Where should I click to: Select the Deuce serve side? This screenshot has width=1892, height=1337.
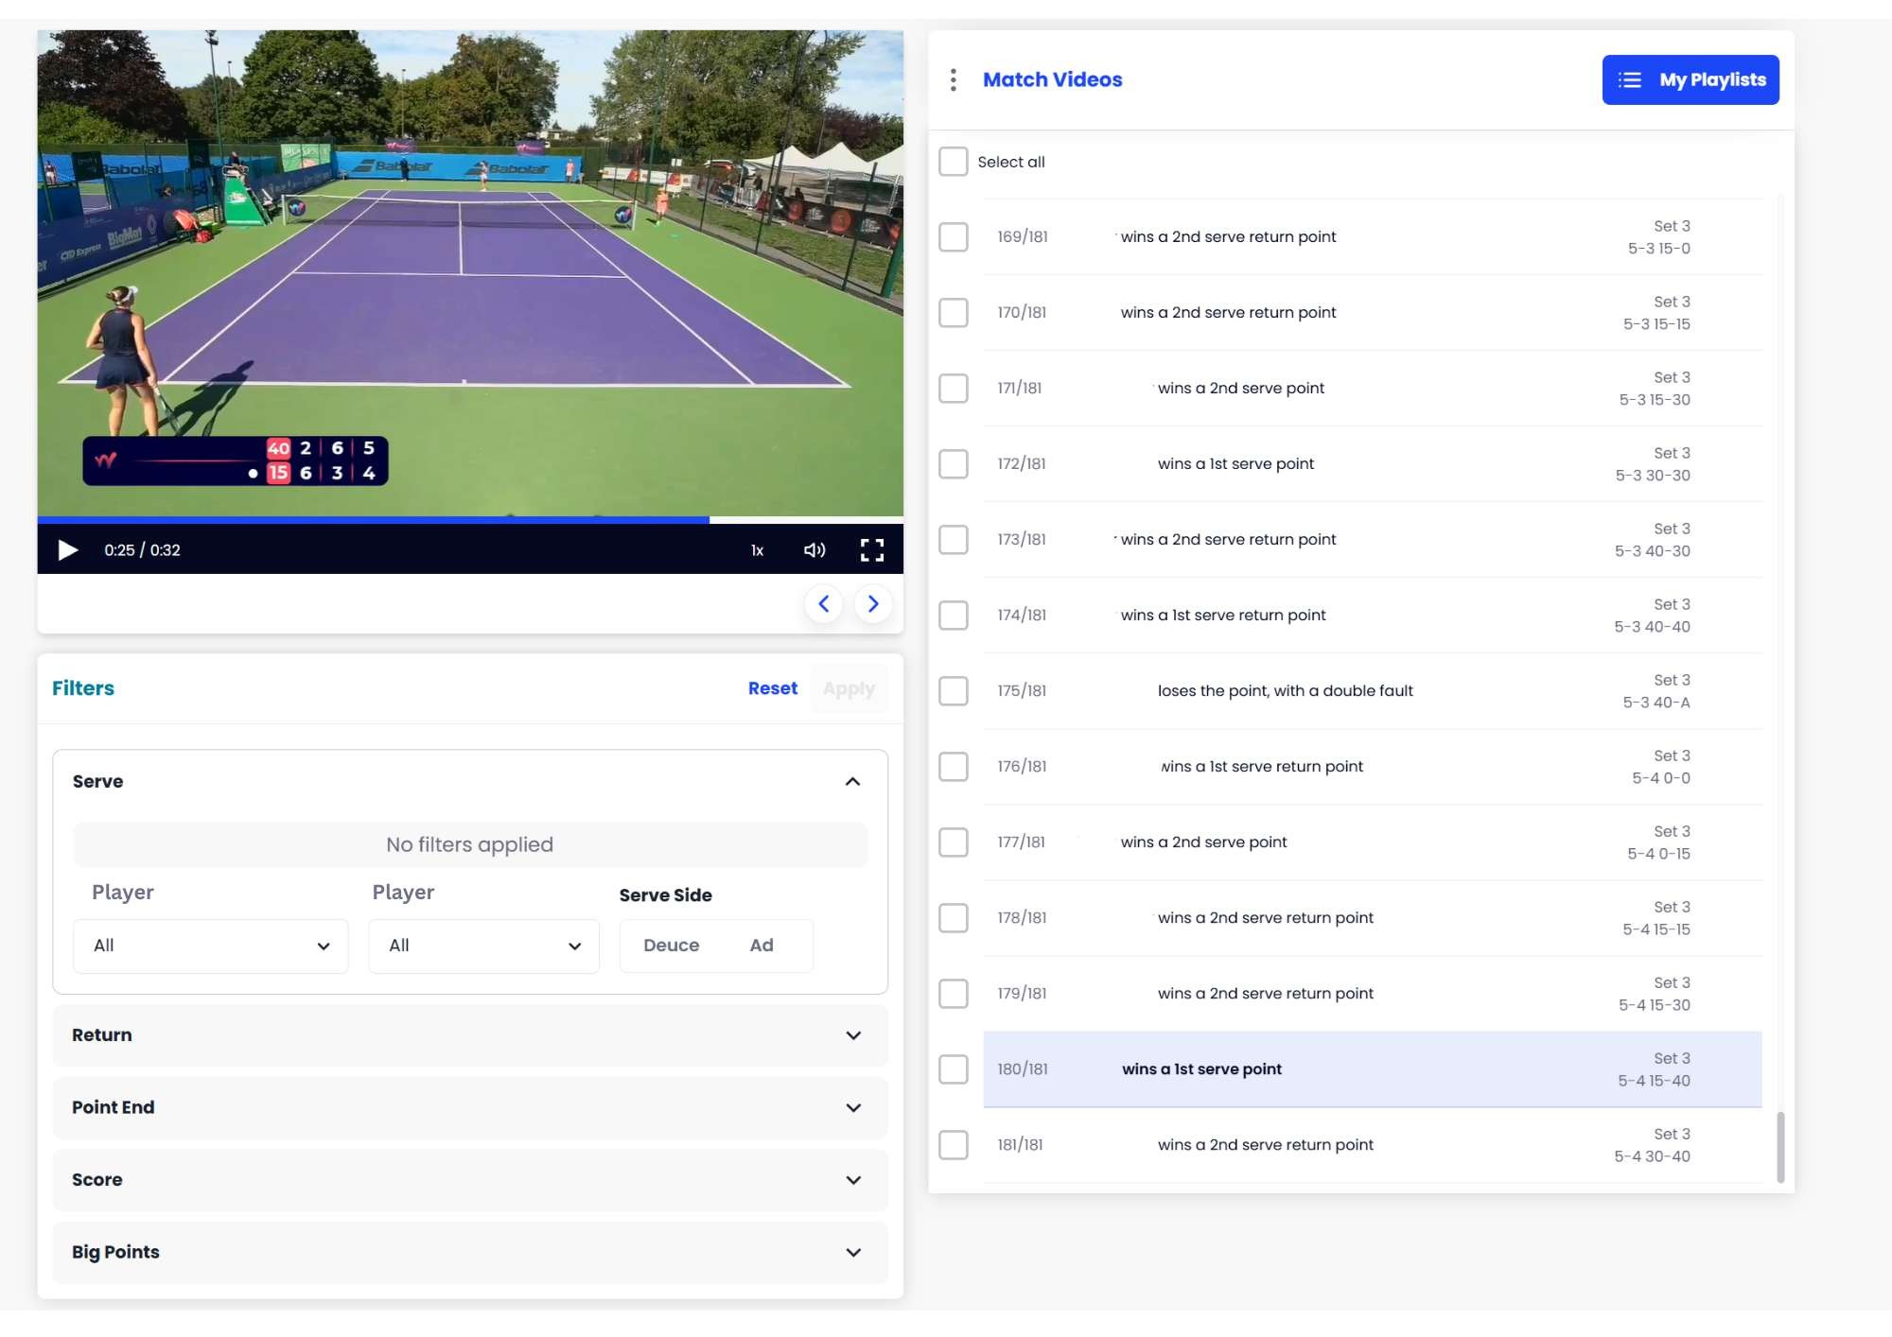pyautogui.click(x=671, y=946)
